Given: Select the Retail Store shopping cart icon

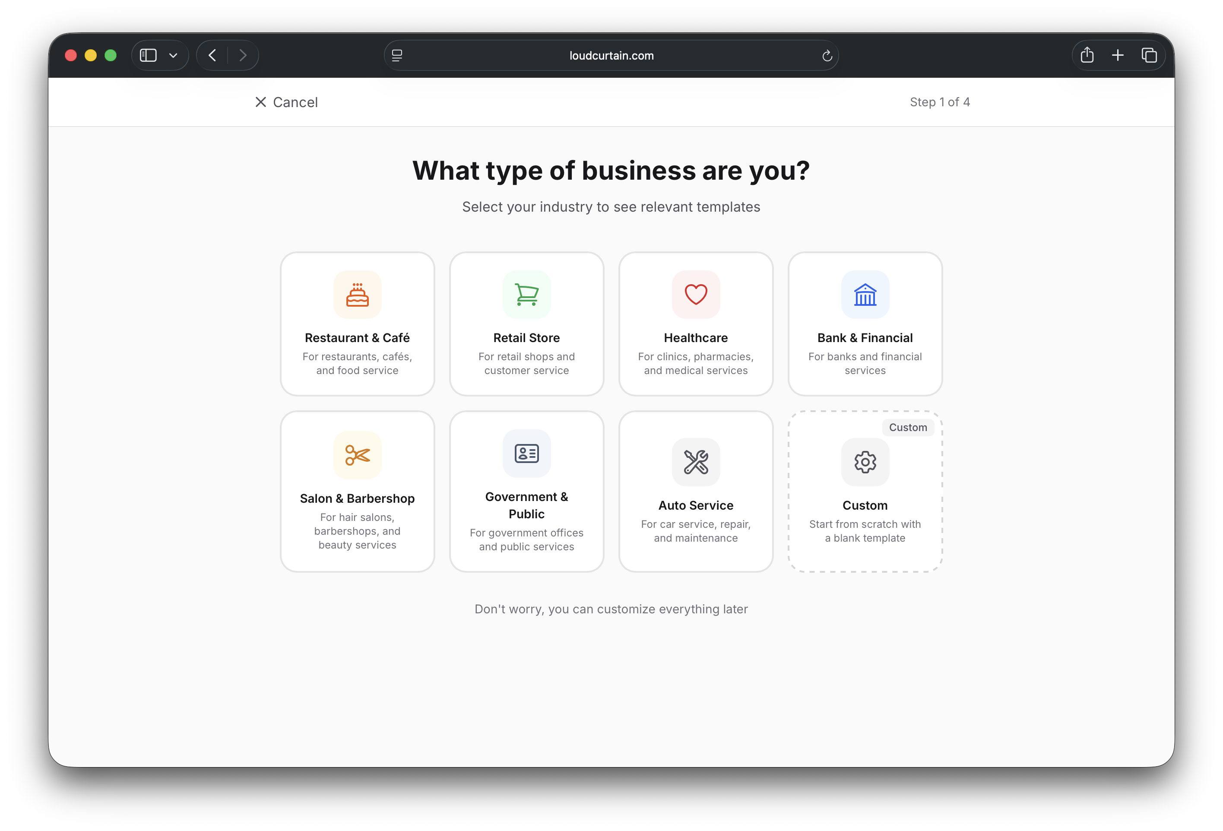Looking at the screenshot, I should point(527,295).
